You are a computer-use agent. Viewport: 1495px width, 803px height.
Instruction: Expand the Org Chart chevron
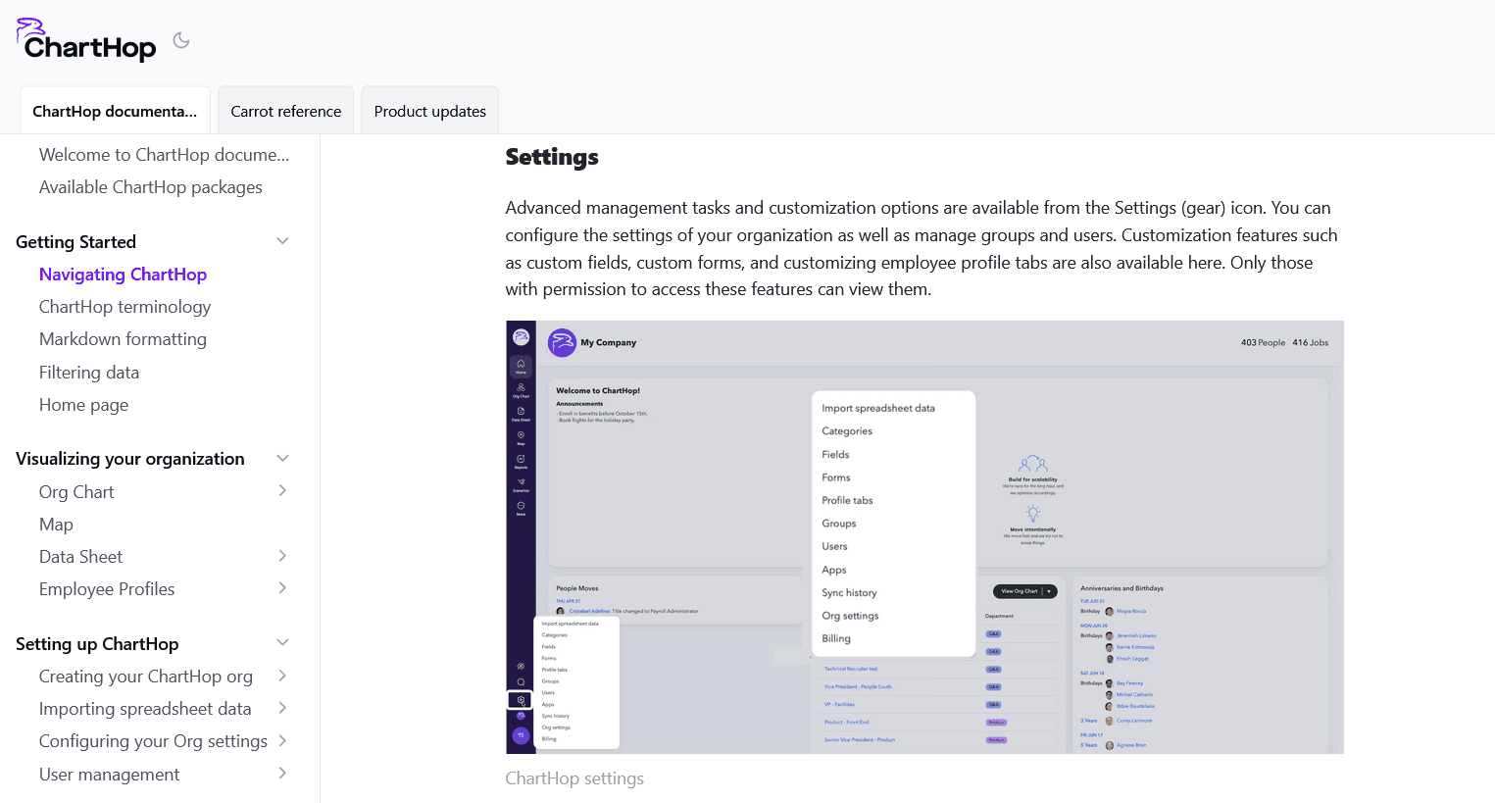coord(282,491)
